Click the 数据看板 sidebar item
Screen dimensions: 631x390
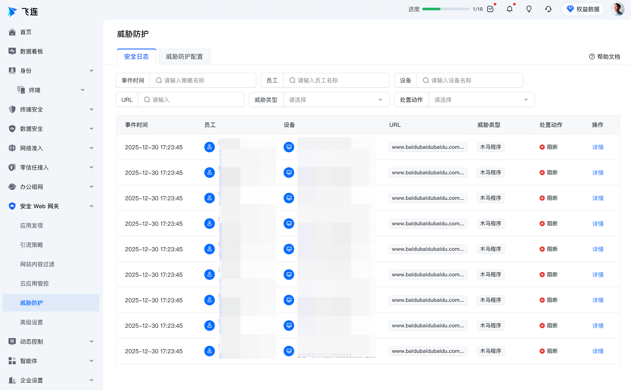pos(32,51)
